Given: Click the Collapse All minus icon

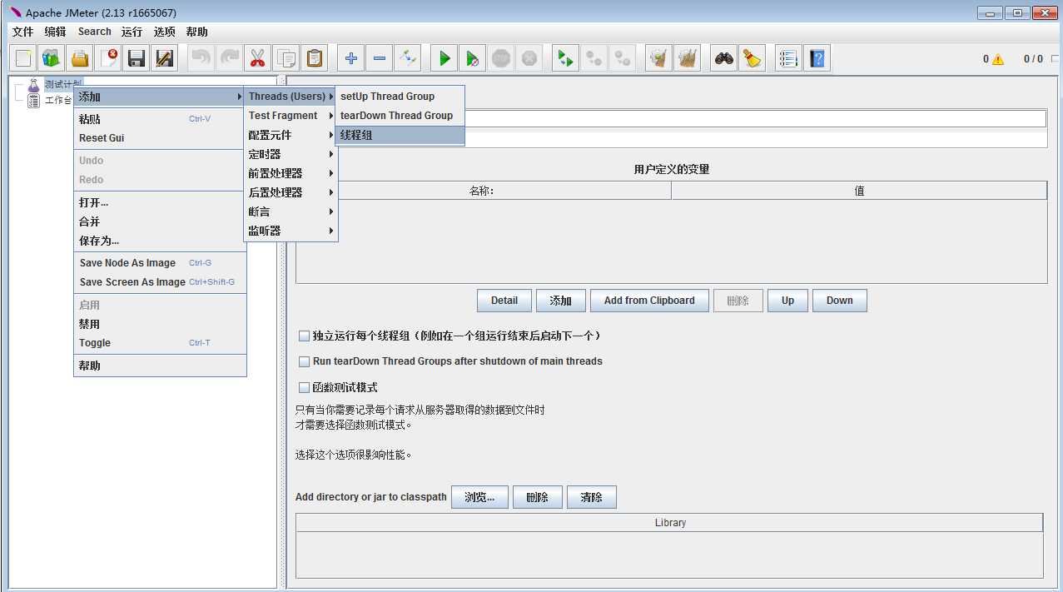Looking at the screenshot, I should click(380, 58).
